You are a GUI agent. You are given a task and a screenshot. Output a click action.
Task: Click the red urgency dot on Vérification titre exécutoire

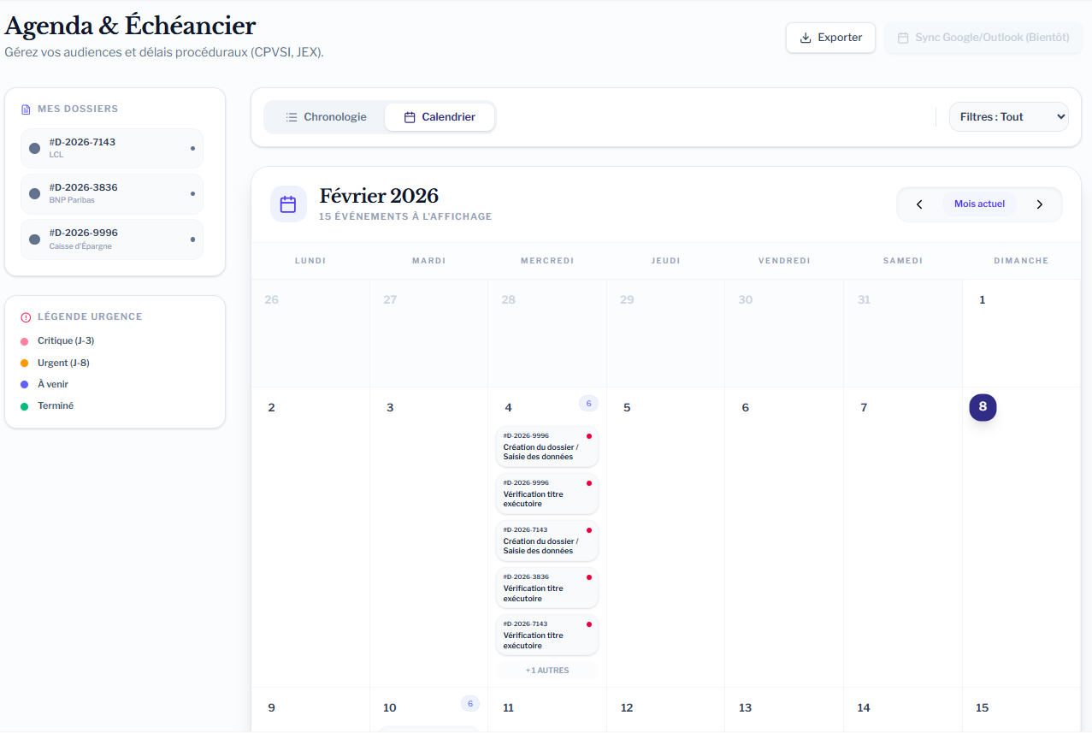point(591,482)
